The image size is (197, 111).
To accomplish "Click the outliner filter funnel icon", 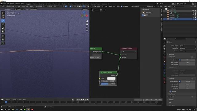I will click(191, 6).
